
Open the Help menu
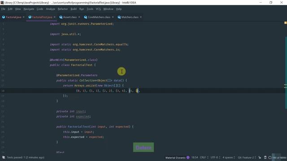(x=119, y=9)
